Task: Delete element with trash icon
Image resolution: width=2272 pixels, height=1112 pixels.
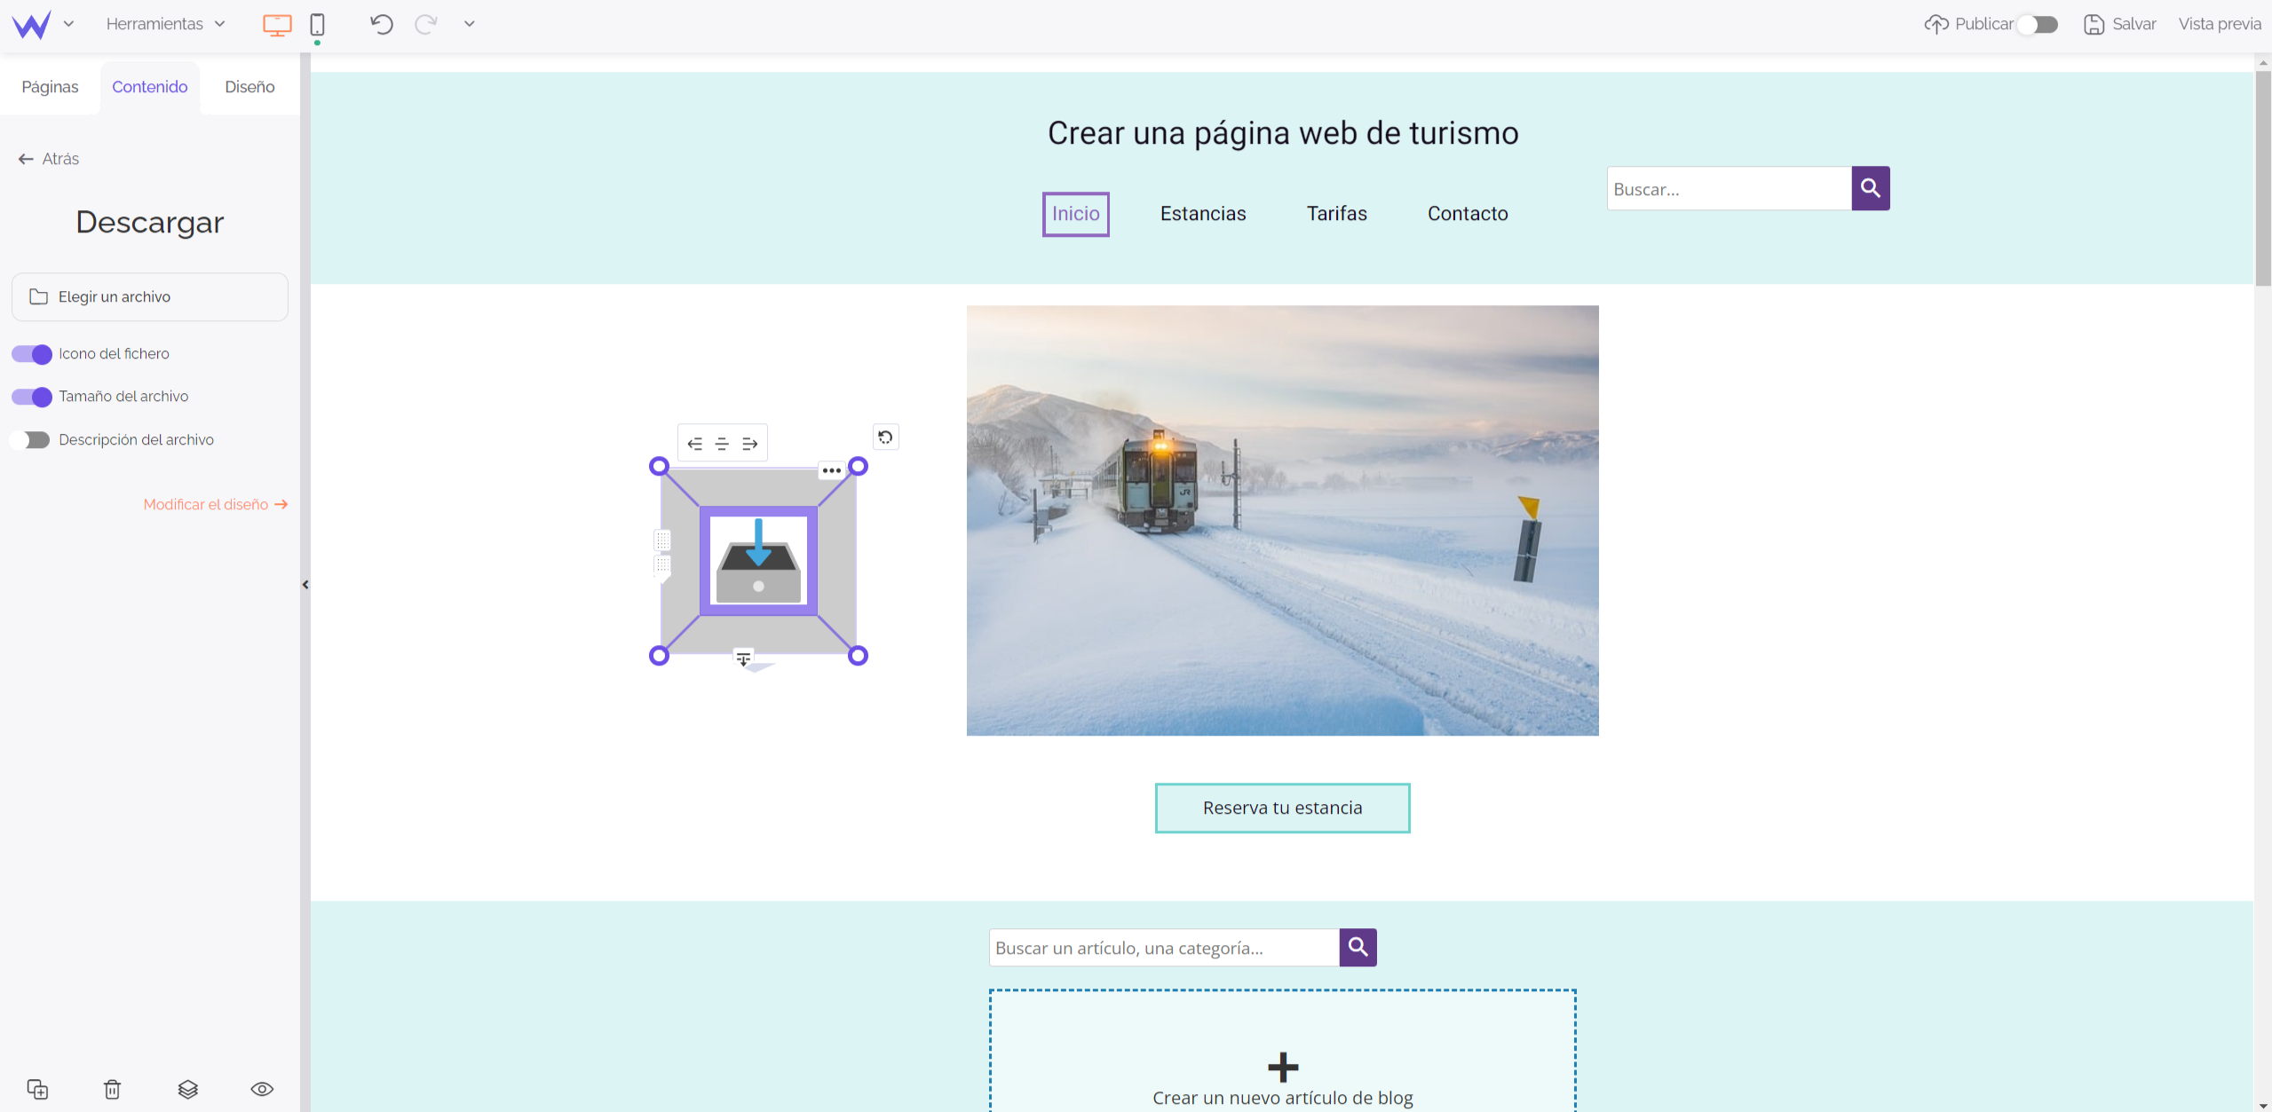Action: pyautogui.click(x=112, y=1089)
